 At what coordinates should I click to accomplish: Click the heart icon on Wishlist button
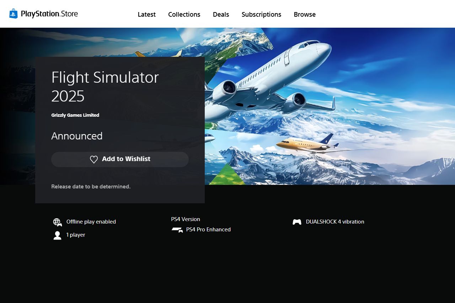click(x=94, y=160)
